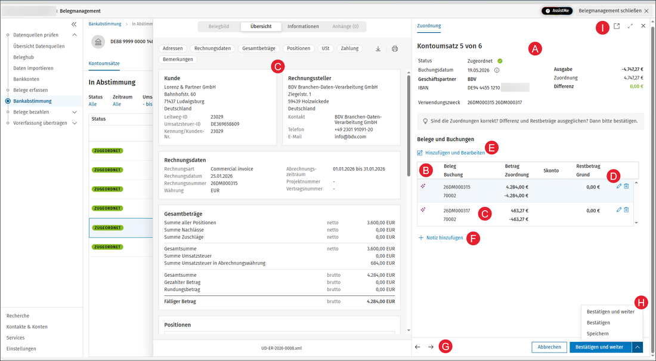
Task: Download the displayed invoice document
Action: pyautogui.click(x=377, y=48)
